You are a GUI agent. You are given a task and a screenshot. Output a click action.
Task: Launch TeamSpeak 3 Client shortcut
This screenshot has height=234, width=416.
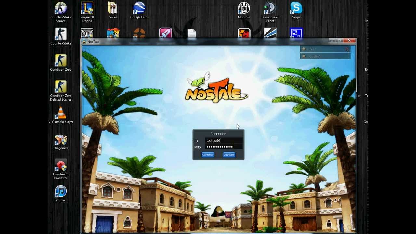coord(270,12)
